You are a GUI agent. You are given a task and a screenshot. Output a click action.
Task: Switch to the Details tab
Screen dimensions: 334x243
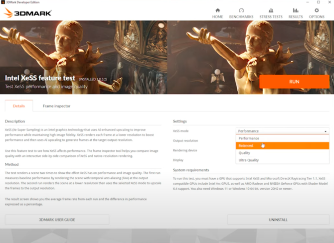point(19,106)
